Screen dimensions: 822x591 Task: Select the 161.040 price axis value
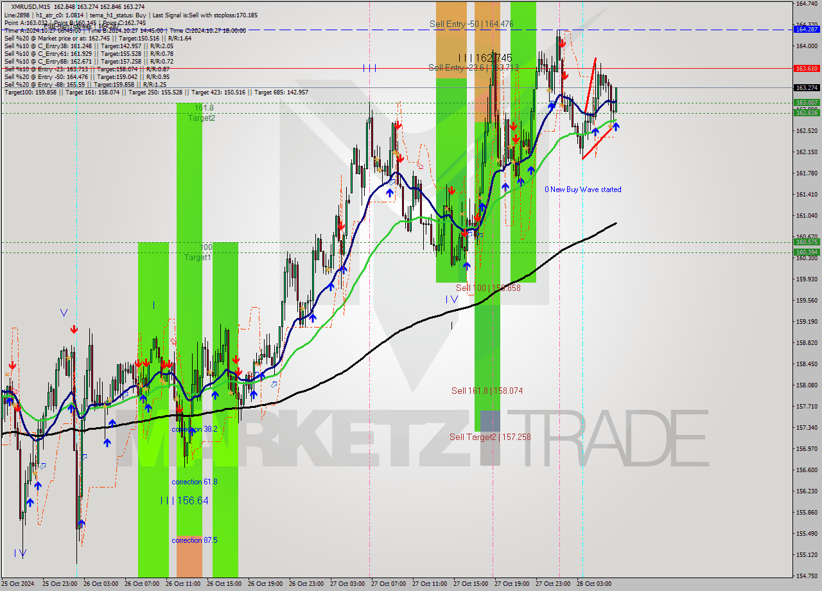[807, 216]
